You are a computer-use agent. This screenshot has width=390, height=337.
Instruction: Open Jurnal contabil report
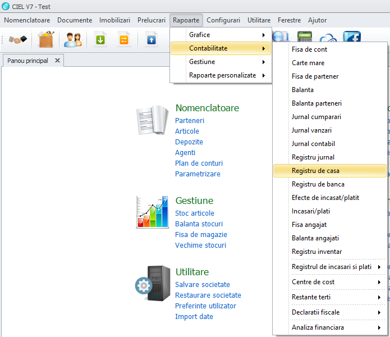[330, 144]
